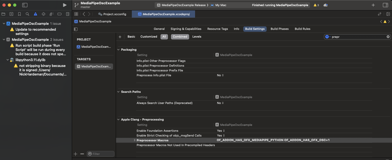
Task: Open the General tab
Action: click(159, 29)
